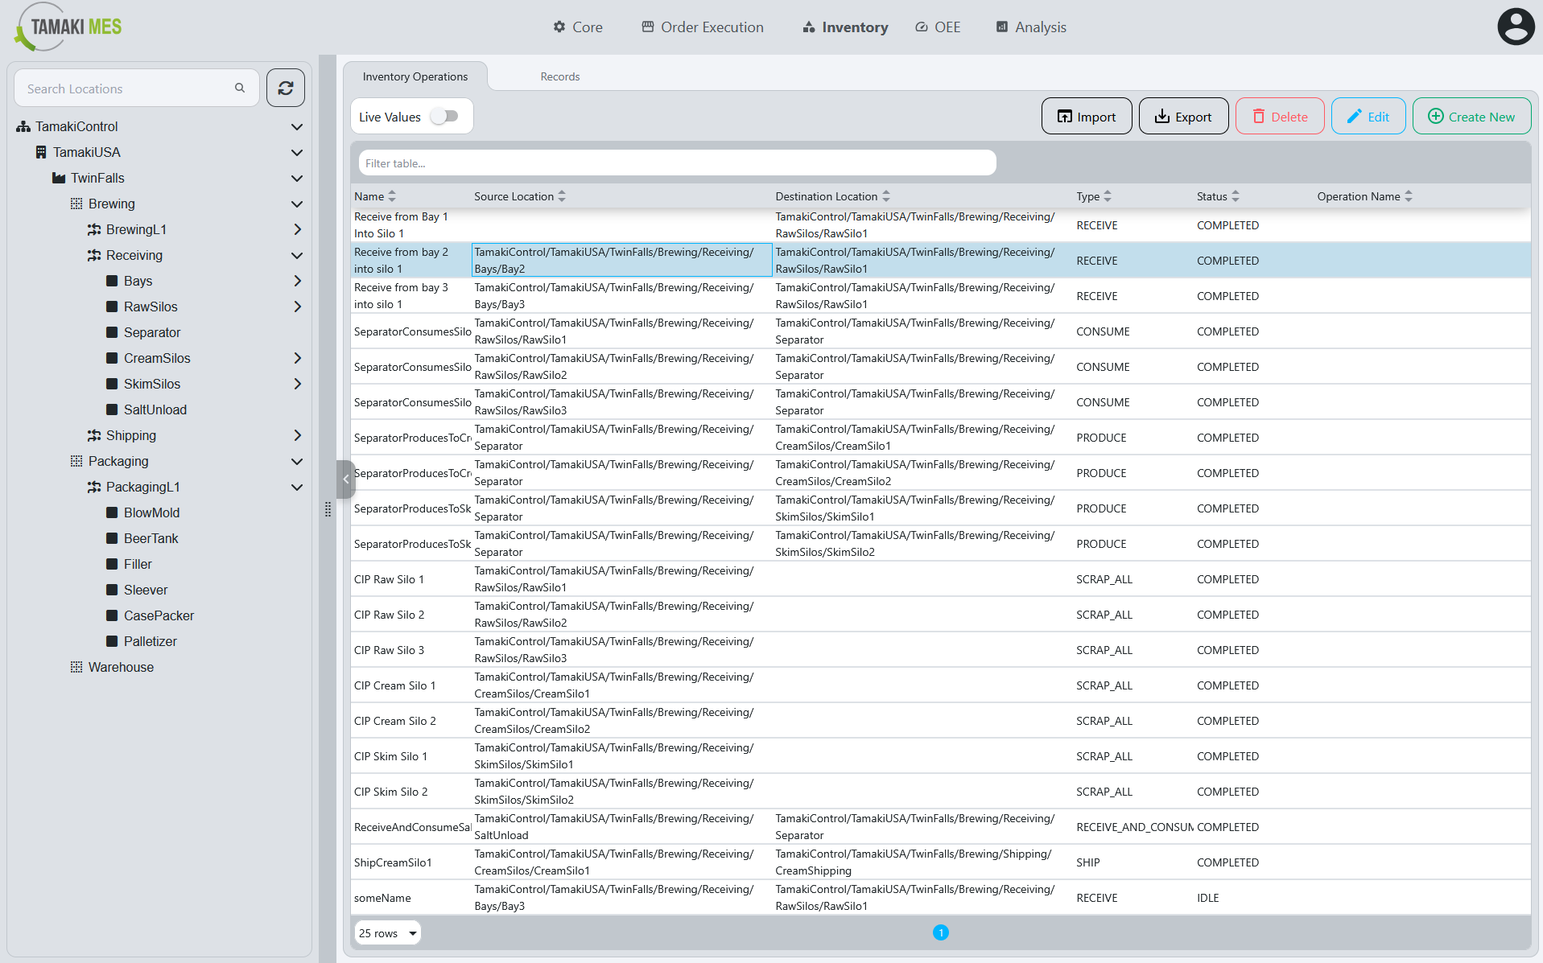Go to page 1 pagination marker
This screenshot has height=963, width=1543.
point(941,932)
